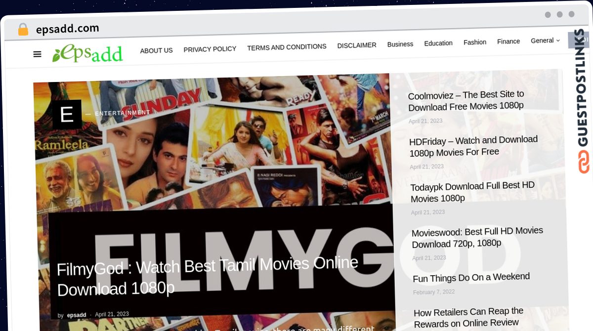Open the About Us page

click(156, 50)
